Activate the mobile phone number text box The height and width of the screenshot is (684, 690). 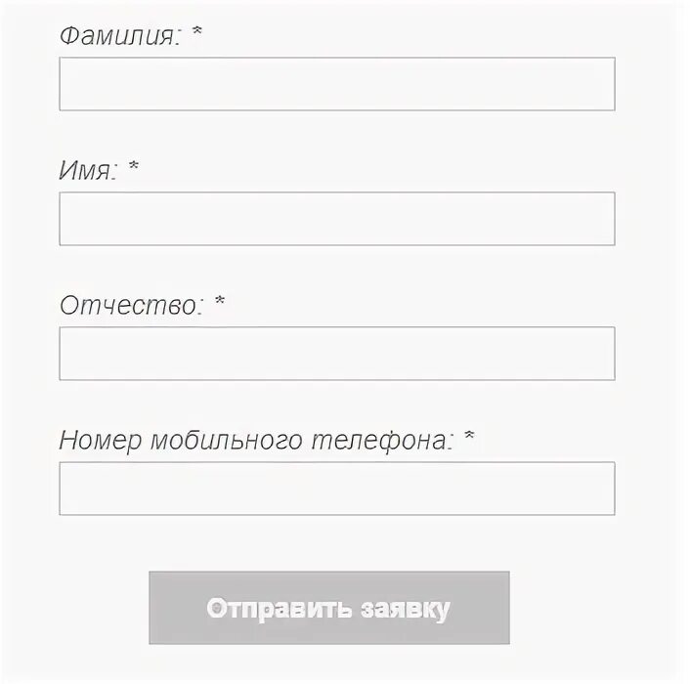[x=337, y=489]
